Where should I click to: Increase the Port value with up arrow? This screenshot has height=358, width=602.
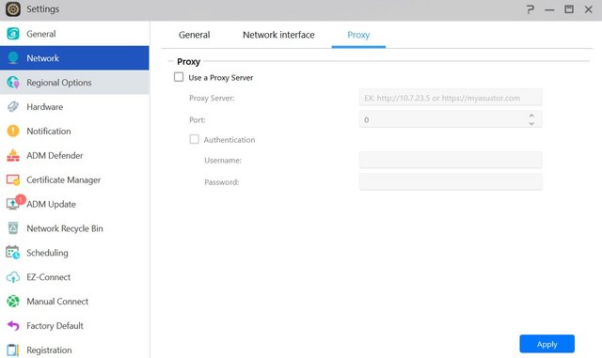(x=531, y=116)
